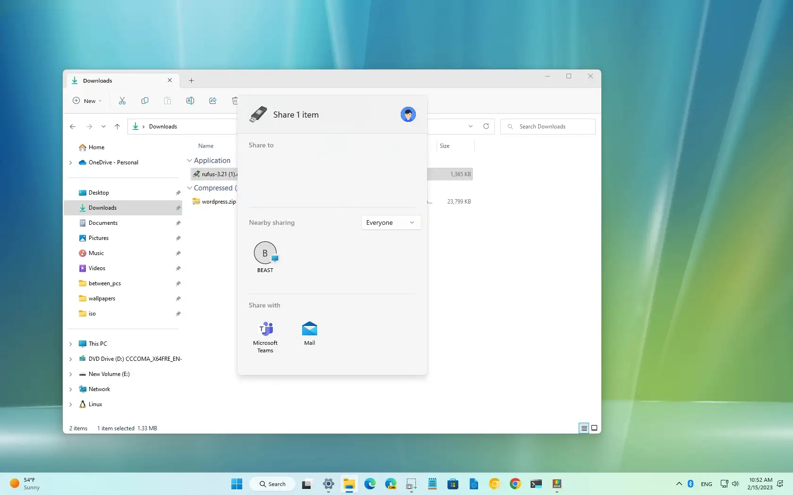This screenshot has height=495, width=793.
Task: Collapse the Application group in the file list
Action: coord(189,161)
